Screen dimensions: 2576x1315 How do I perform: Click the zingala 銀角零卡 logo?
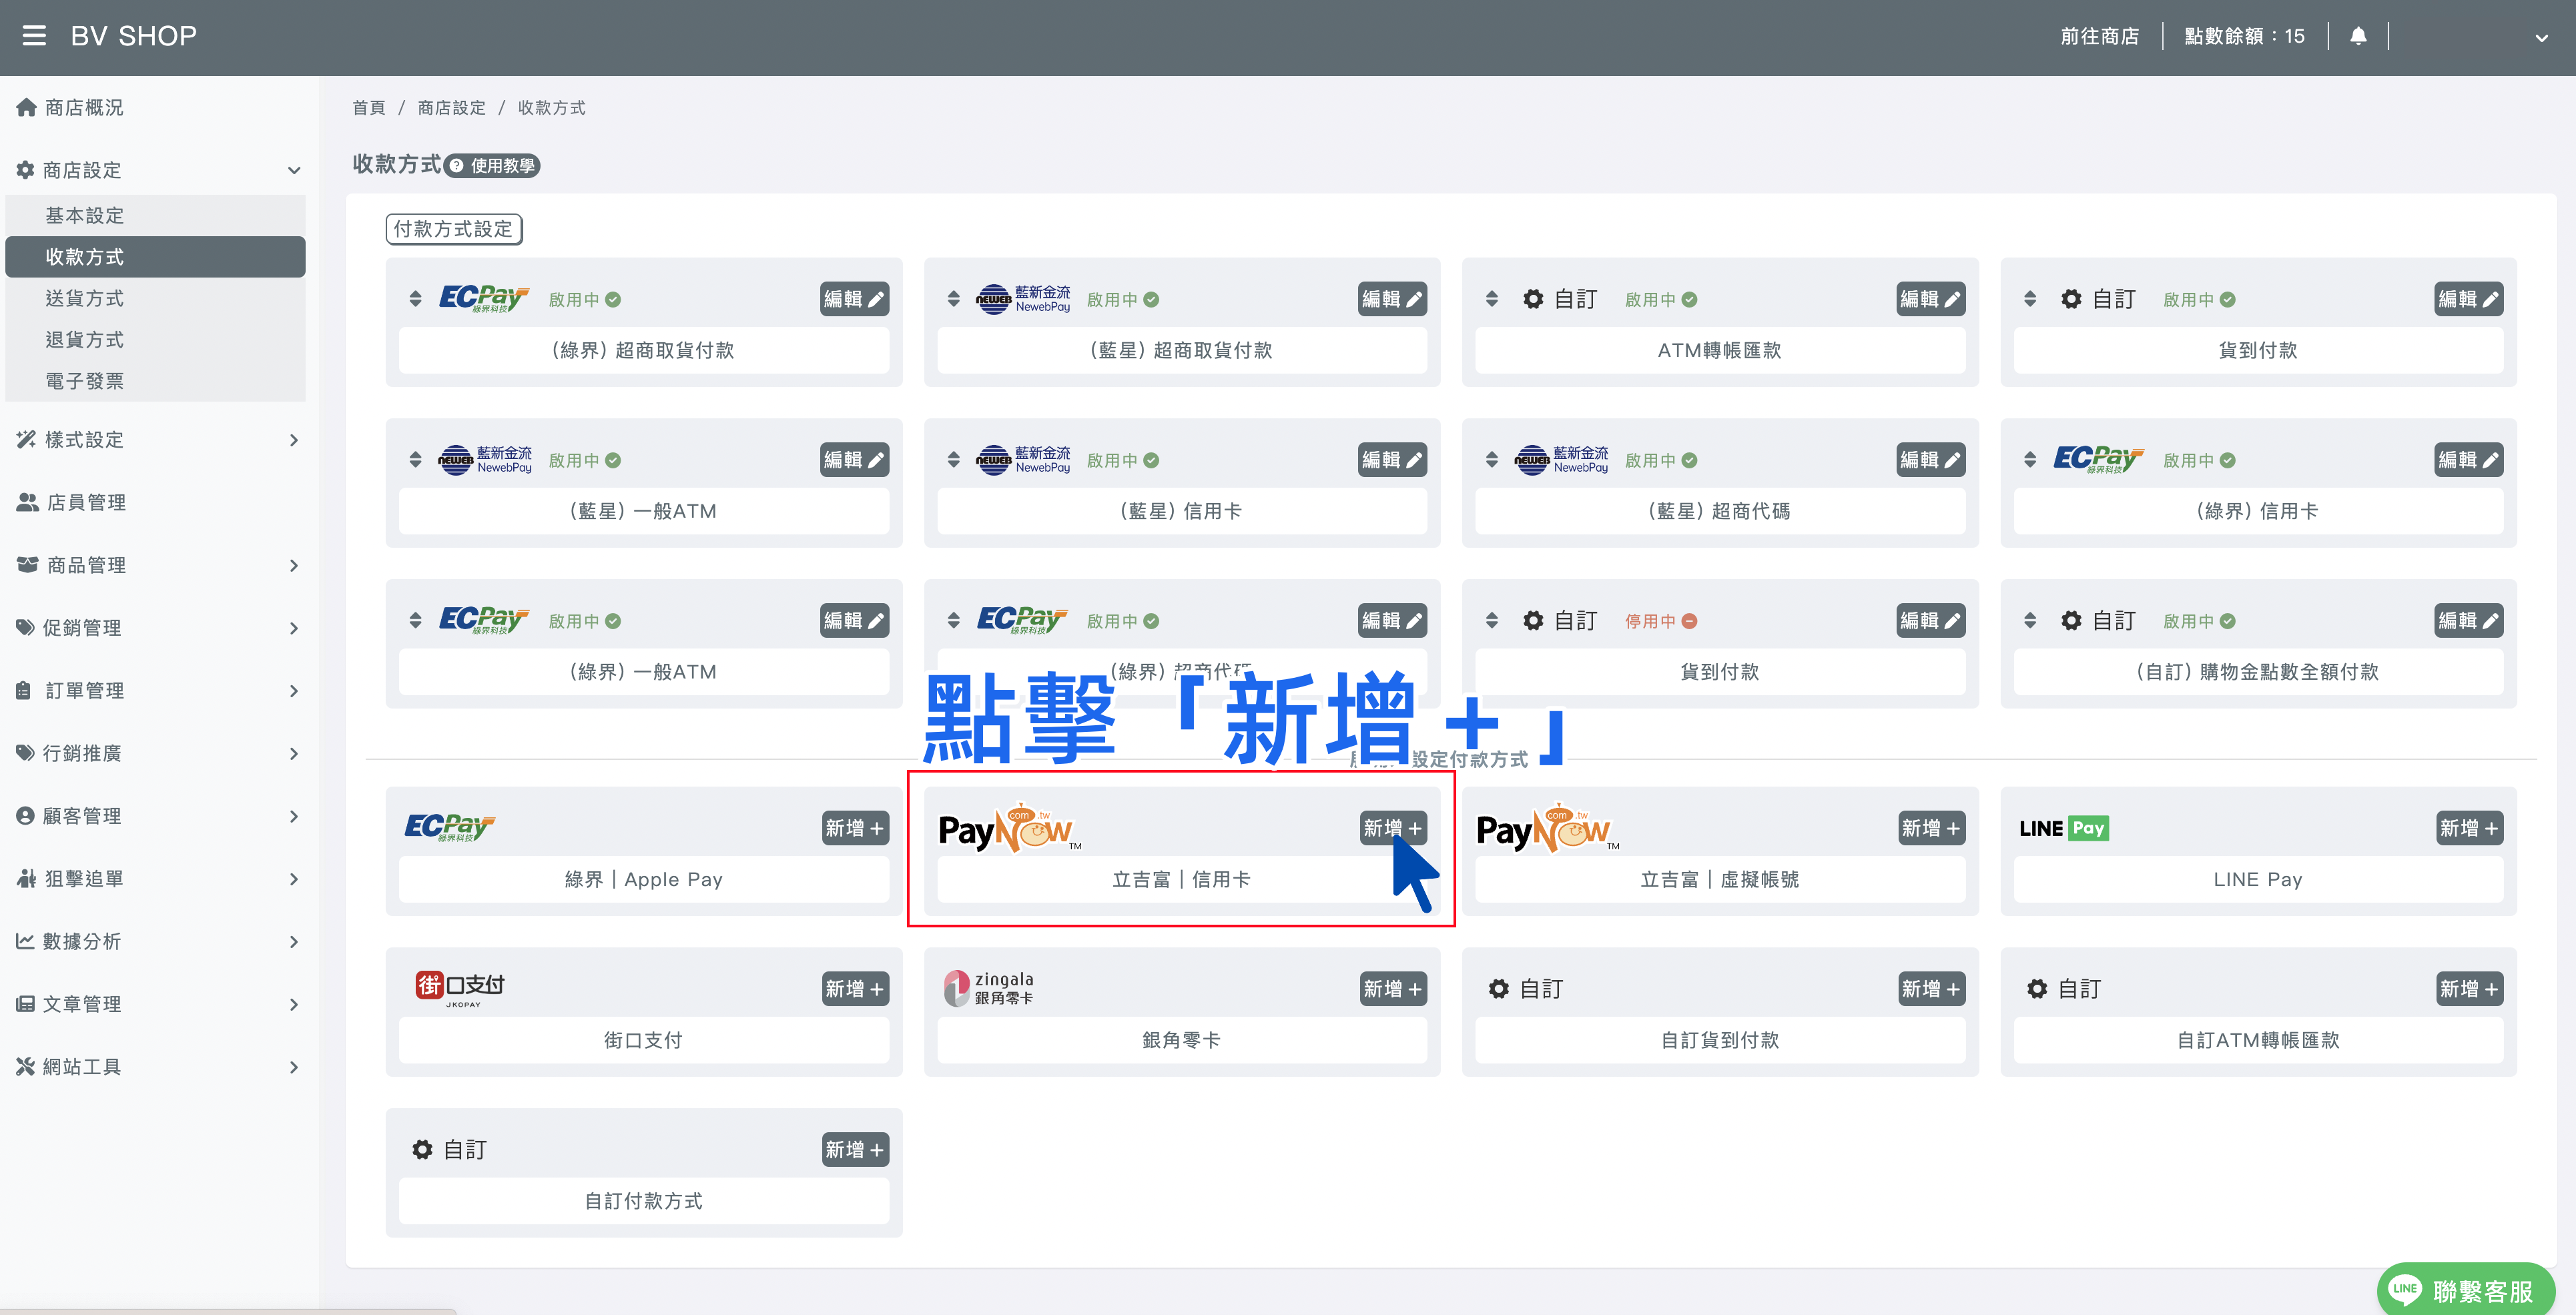(x=990, y=988)
